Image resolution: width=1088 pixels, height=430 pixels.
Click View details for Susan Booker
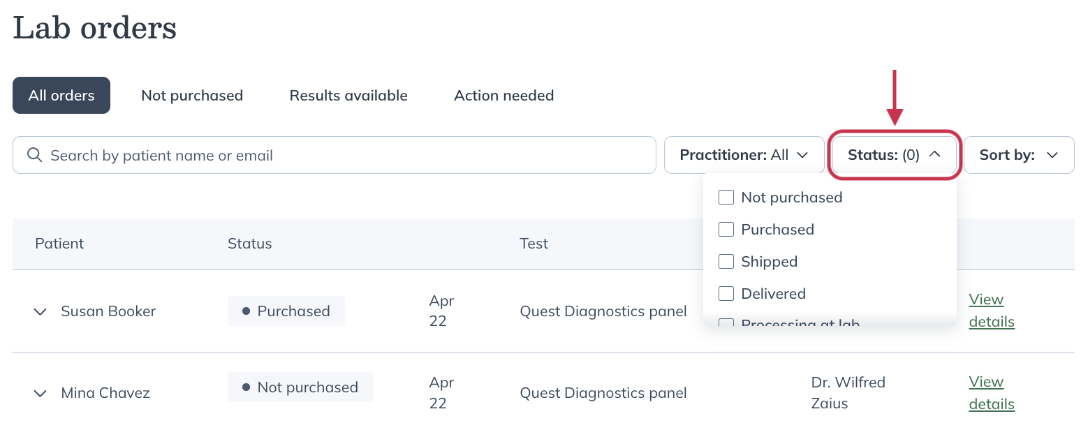point(991,310)
